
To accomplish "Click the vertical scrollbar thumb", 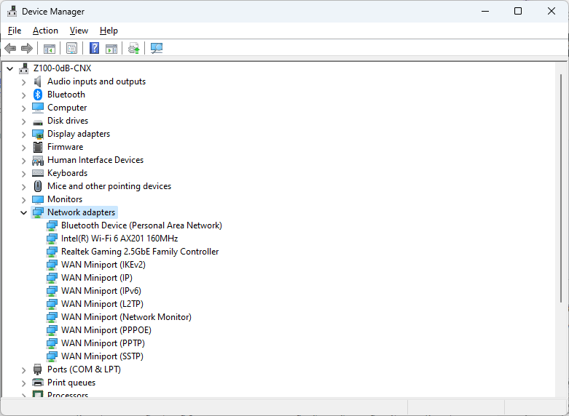I will click(561, 188).
